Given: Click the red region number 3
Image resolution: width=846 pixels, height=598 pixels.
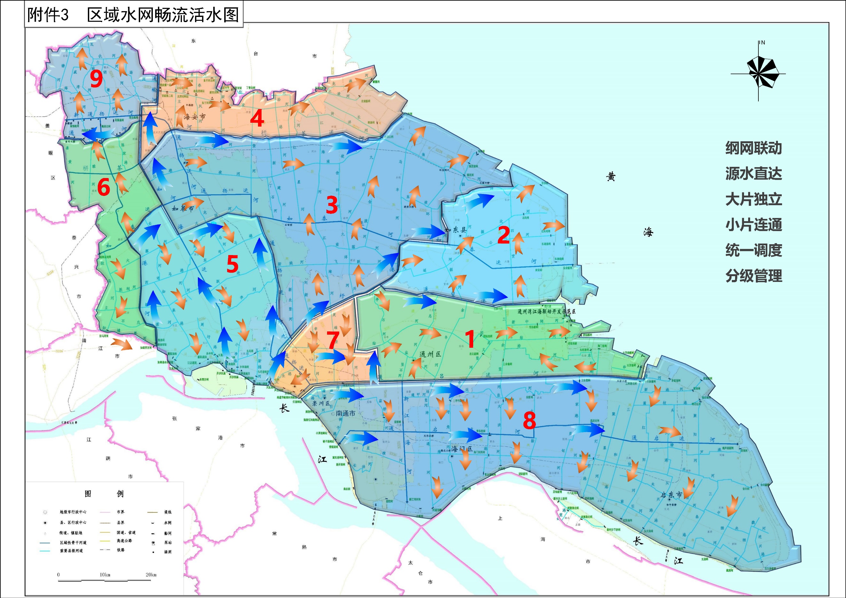Looking at the screenshot, I should tap(332, 205).
